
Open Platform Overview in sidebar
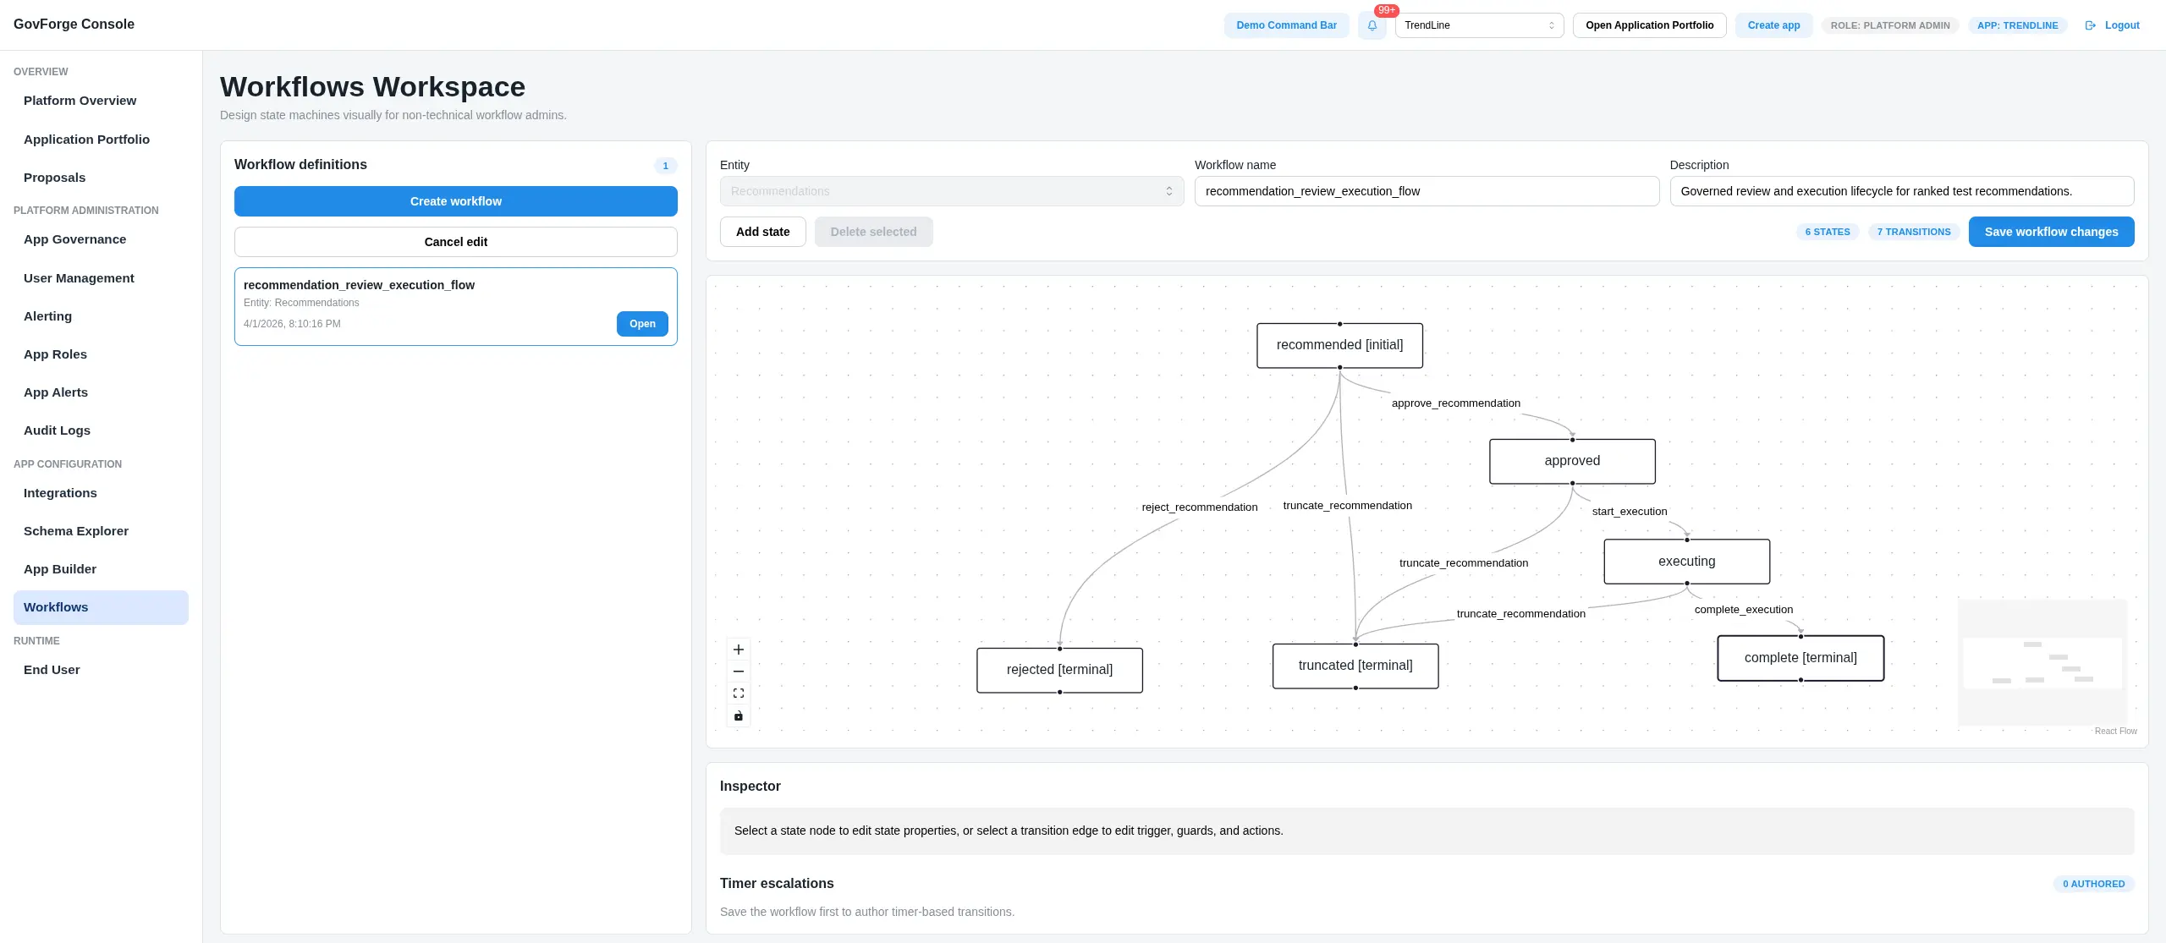[x=101, y=101]
